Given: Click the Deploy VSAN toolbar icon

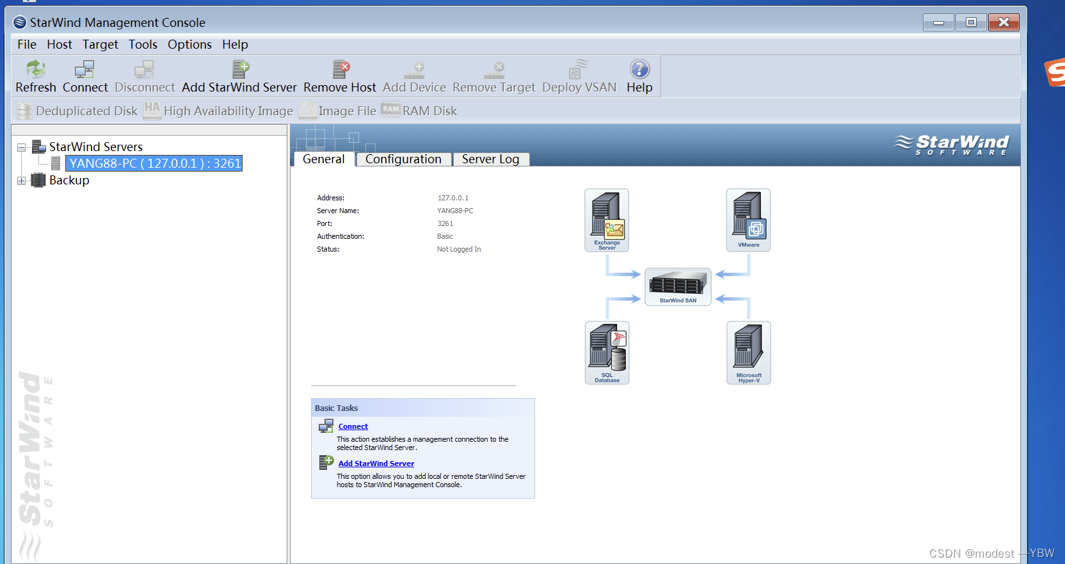Looking at the screenshot, I should (x=579, y=68).
